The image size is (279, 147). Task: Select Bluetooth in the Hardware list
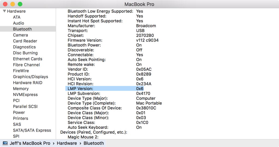click(22, 29)
